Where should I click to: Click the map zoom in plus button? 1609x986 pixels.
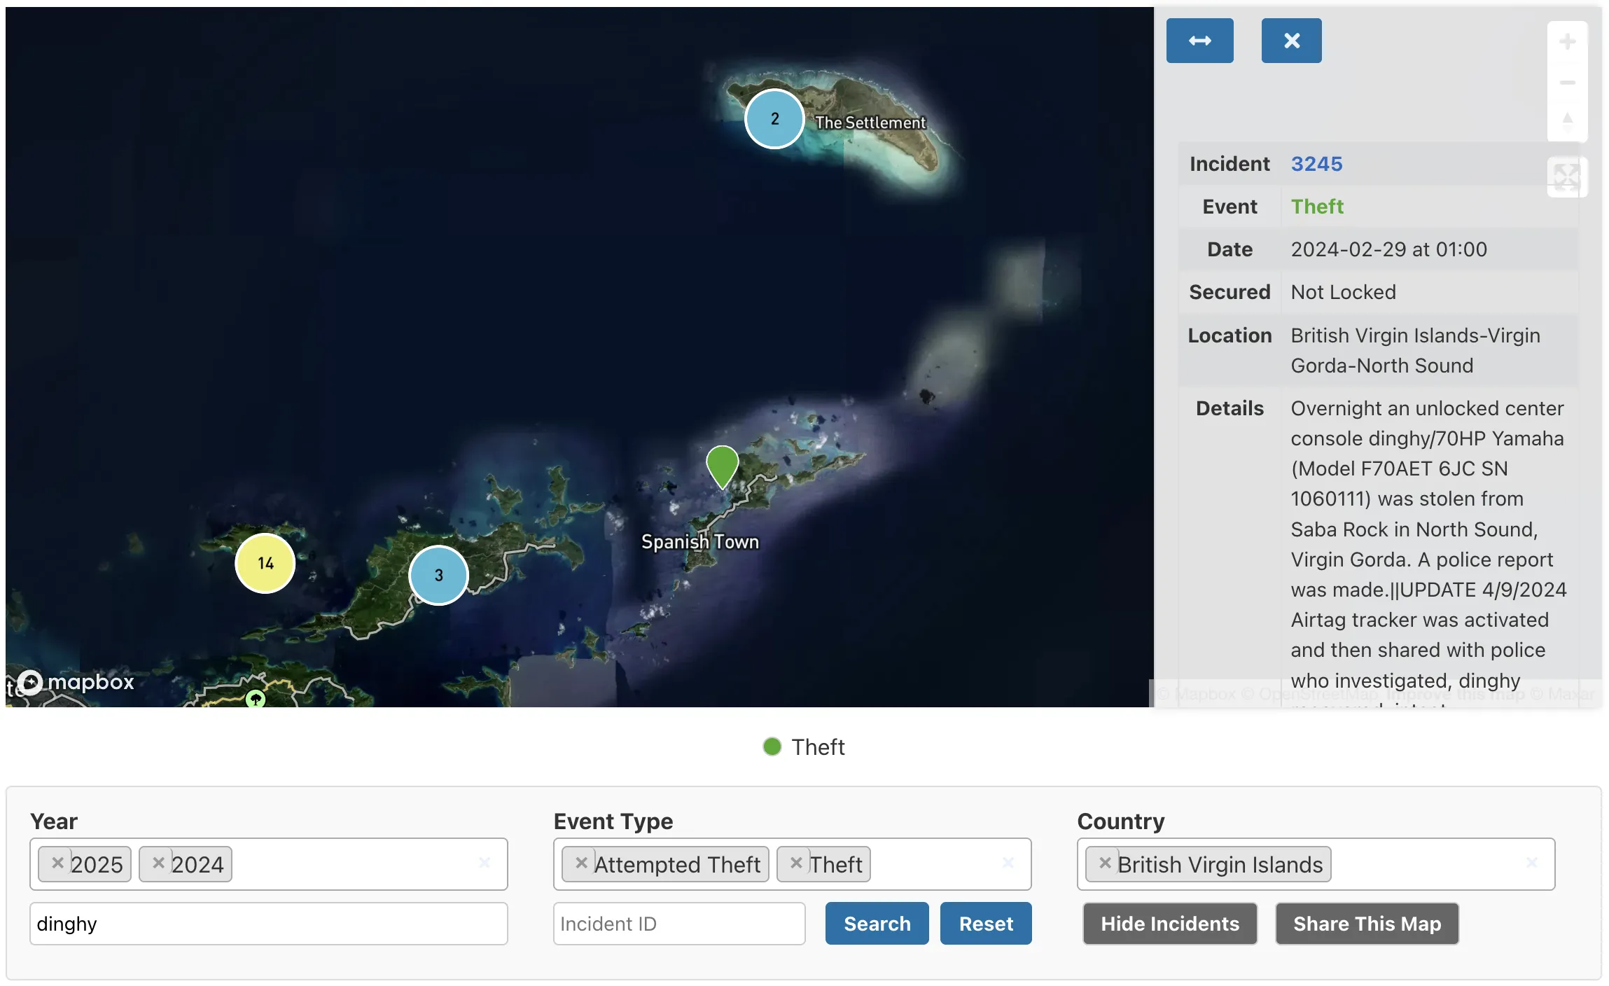[1567, 42]
